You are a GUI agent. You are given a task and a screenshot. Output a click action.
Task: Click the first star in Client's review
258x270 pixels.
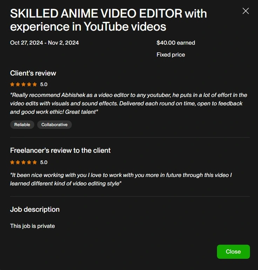[x=12, y=84]
